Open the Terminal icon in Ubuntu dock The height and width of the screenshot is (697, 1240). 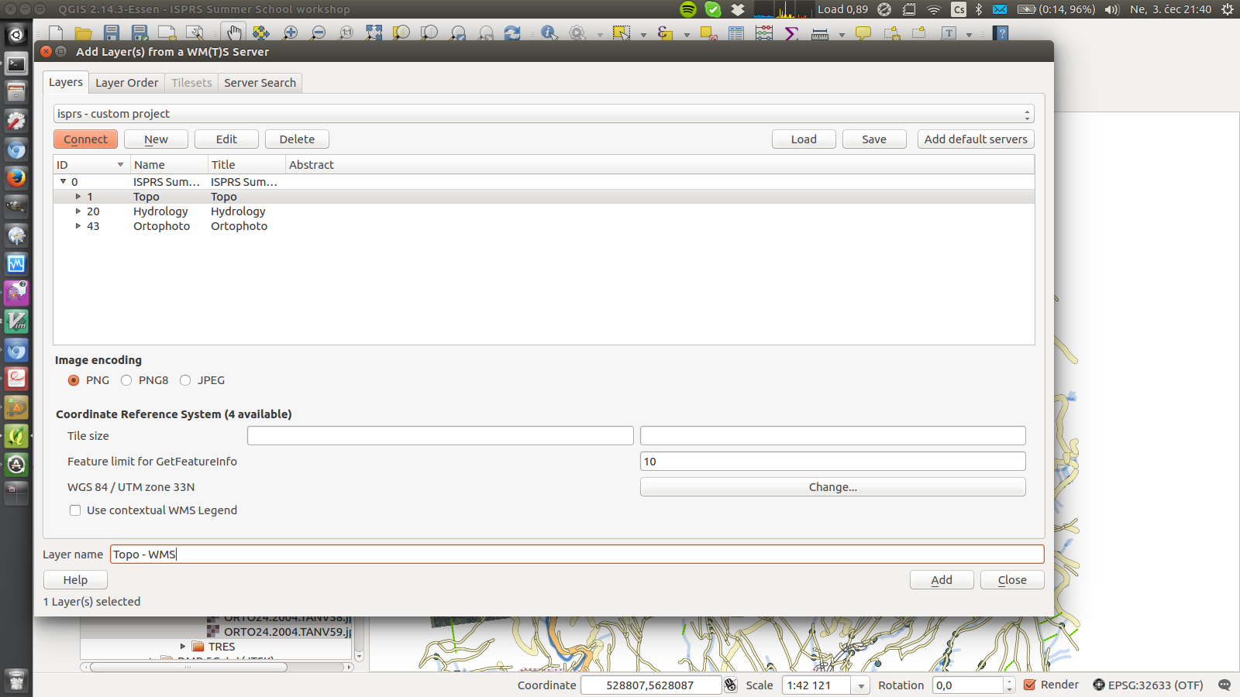click(16, 64)
